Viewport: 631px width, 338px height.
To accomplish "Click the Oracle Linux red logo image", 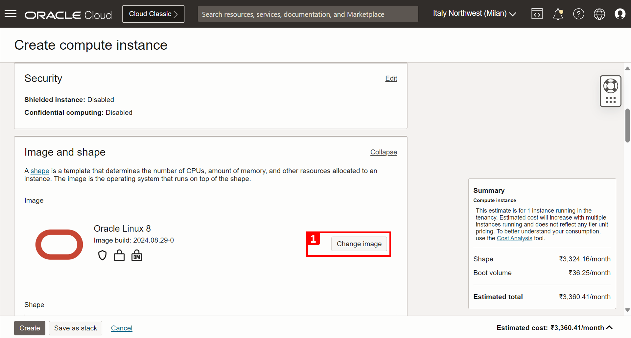I will click(59, 245).
